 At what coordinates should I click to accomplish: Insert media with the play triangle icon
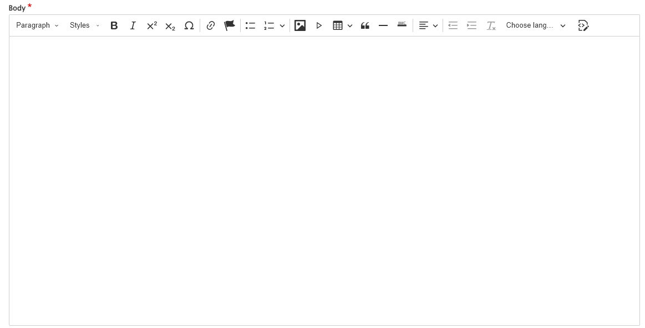pyautogui.click(x=319, y=25)
